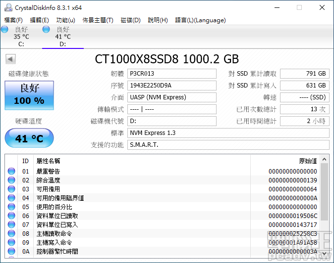Click raw value 00000000000064

293,189
